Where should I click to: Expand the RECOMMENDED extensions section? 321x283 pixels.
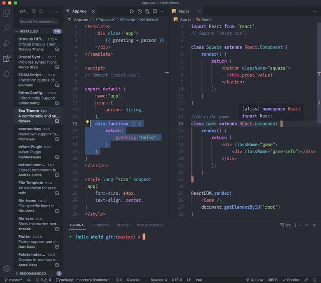pos(38,273)
